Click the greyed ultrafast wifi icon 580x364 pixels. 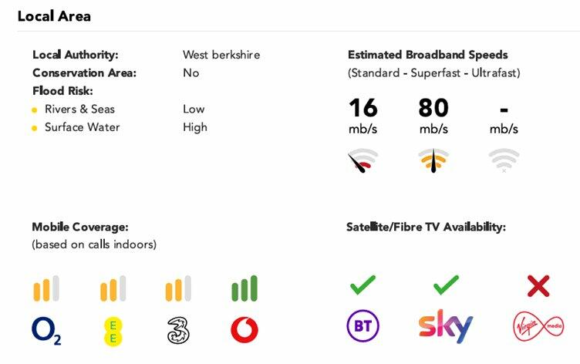[504, 159]
